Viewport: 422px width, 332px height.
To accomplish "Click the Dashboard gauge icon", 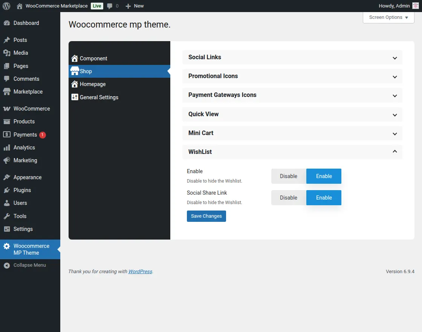I will pyautogui.click(x=7, y=23).
